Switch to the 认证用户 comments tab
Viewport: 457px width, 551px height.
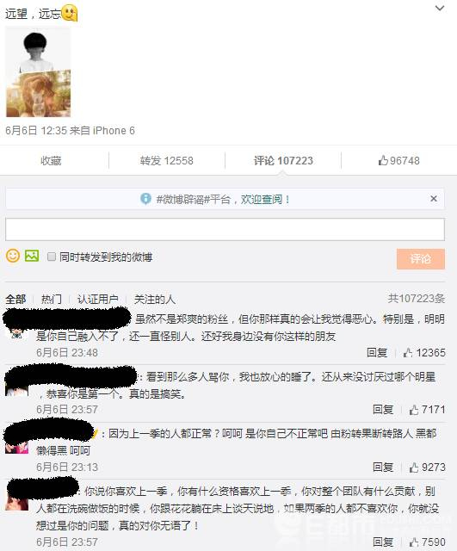point(97,300)
